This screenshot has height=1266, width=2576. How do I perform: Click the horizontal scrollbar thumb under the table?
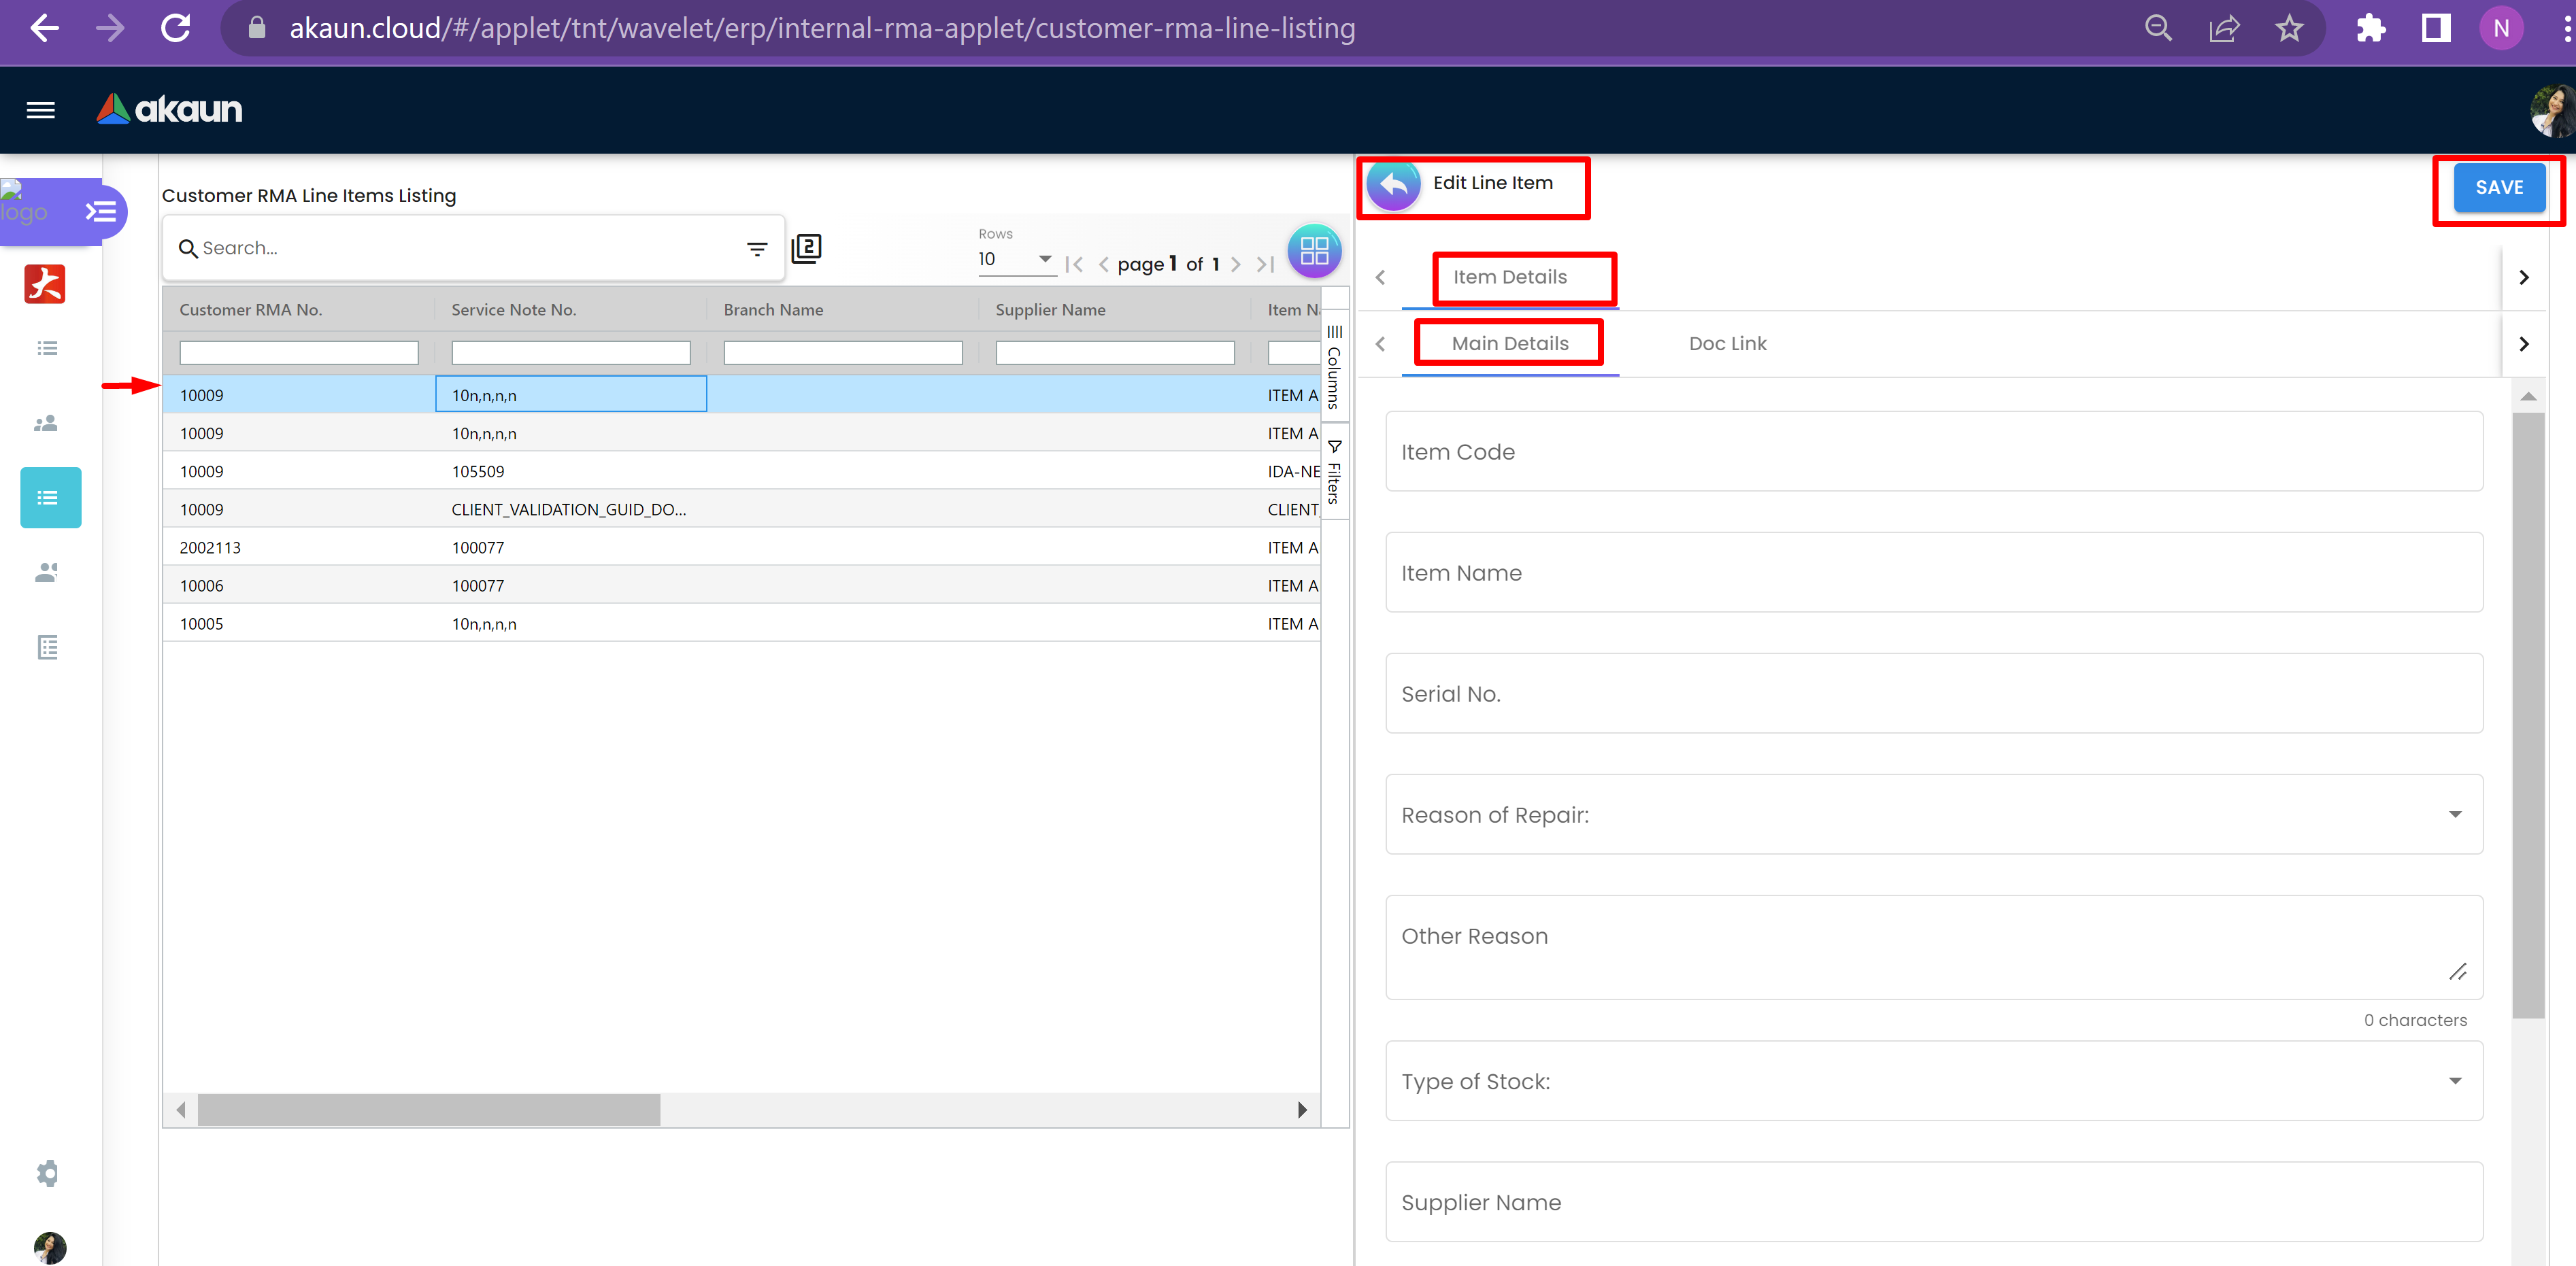[428, 1109]
